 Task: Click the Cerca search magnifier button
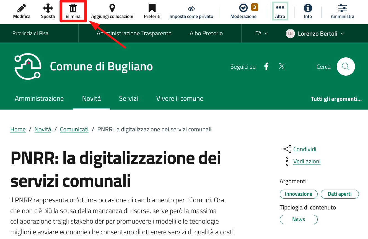tap(346, 67)
